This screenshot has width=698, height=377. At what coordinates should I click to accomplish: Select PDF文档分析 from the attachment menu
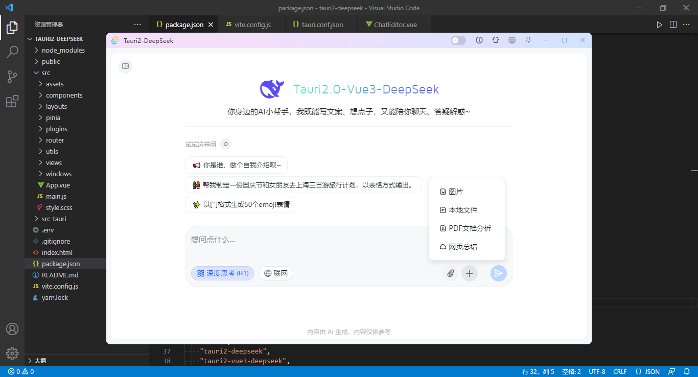pyautogui.click(x=467, y=228)
